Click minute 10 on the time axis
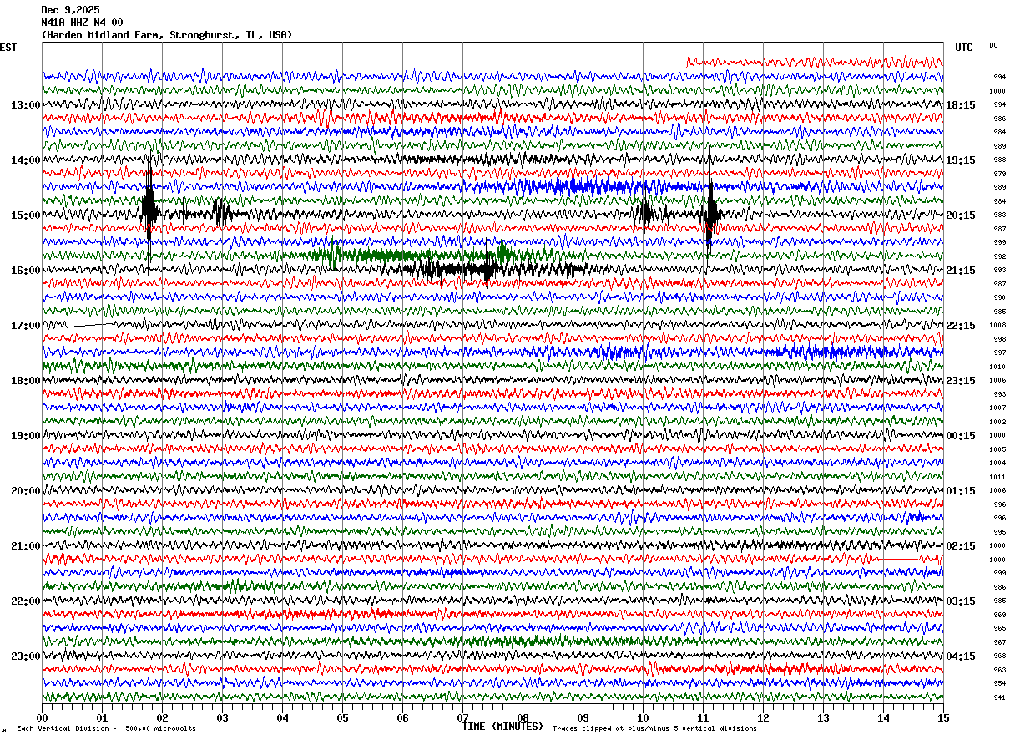This screenshot has width=1010, height=740. click(643, 718)
